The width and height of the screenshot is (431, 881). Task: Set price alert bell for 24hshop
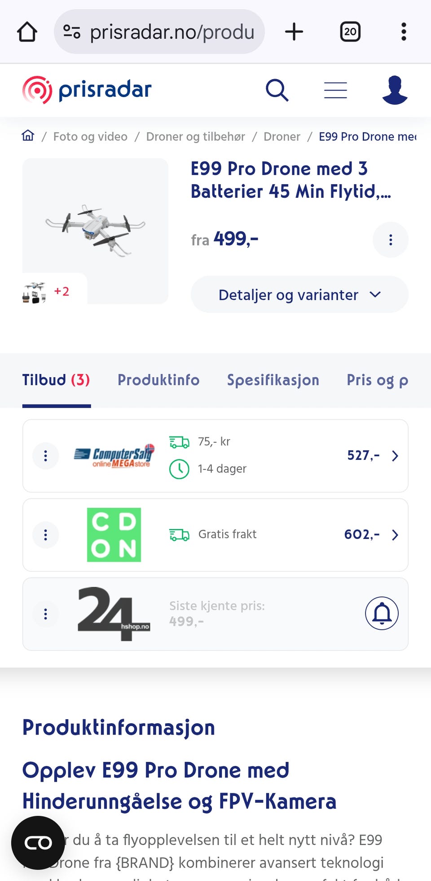coord(382,614)
